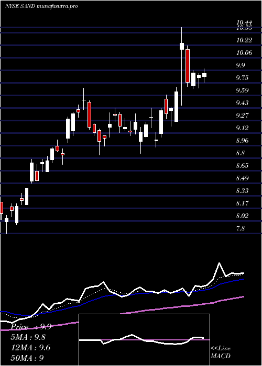
Task: Click the peak of the white moving average line
Action: click(x=220, y=264)
